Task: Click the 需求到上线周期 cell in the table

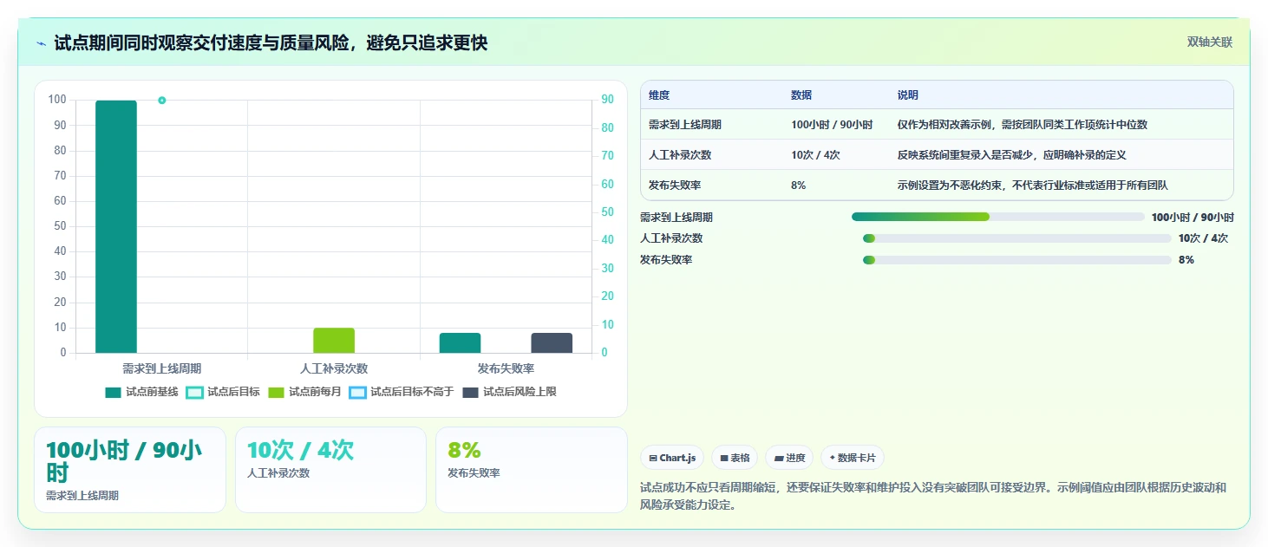Action: tap(685, 125)
